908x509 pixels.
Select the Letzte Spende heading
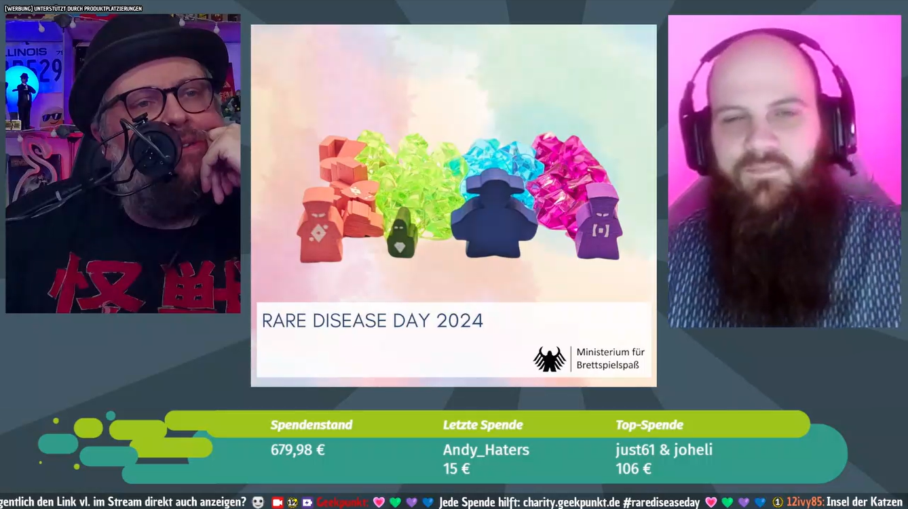click(x=483, y=425)
